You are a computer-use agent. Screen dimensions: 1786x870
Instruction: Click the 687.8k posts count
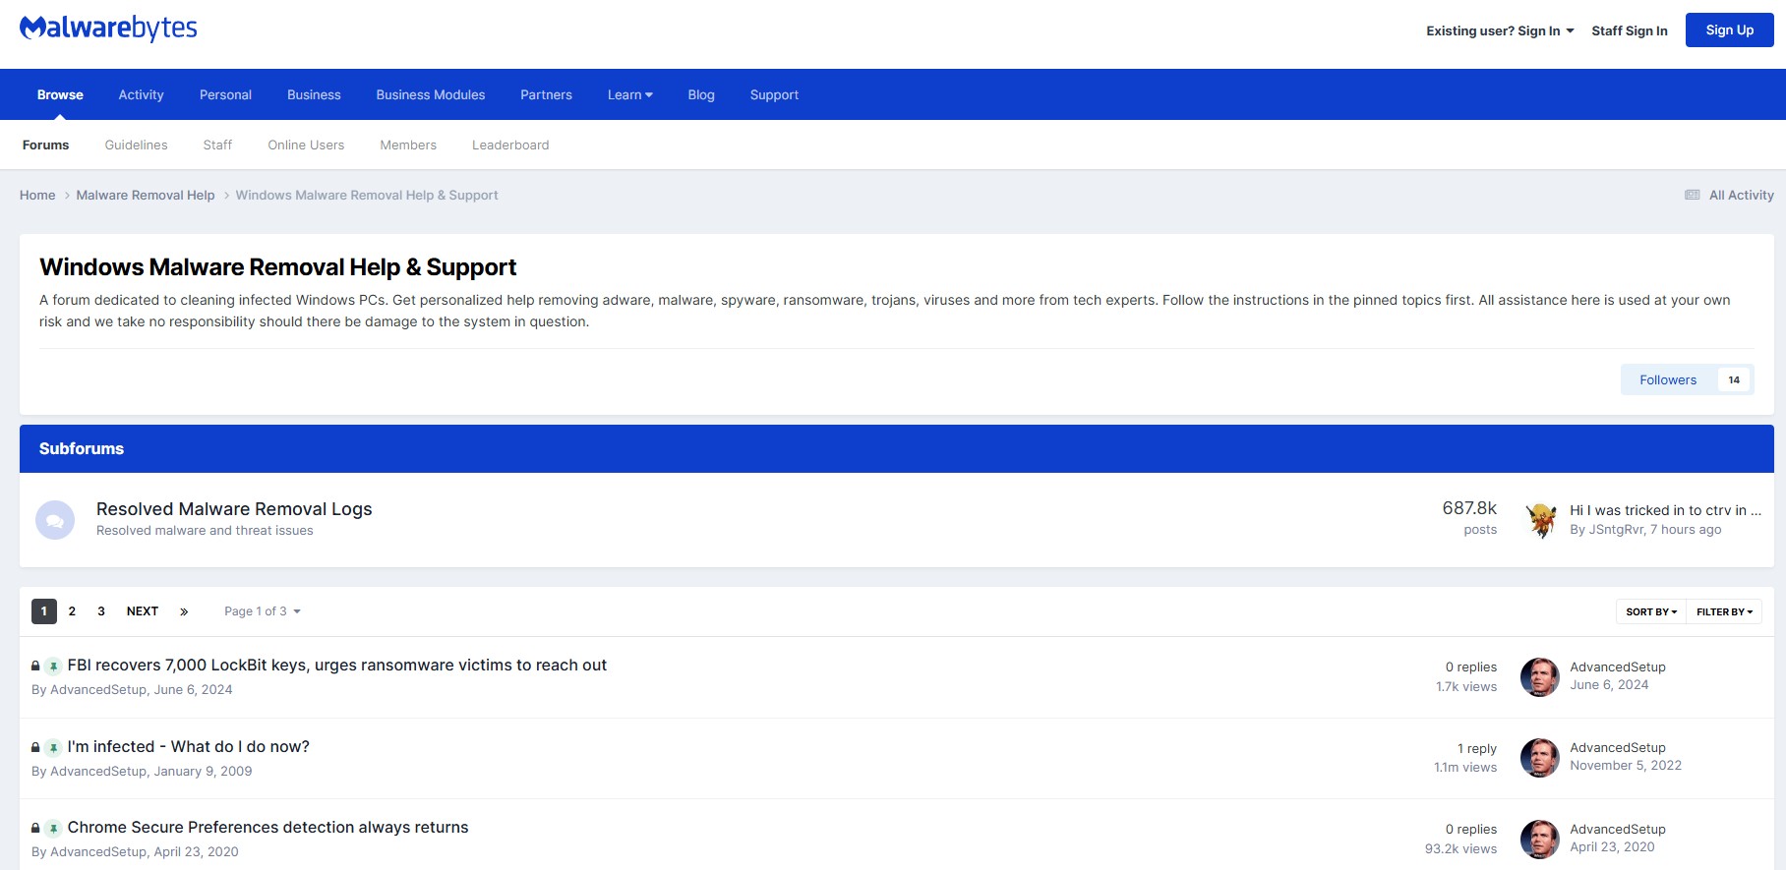[1469, 508]
